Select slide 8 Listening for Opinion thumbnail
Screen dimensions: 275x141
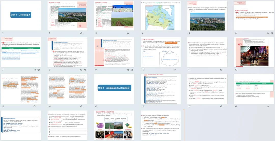[67, 52]
